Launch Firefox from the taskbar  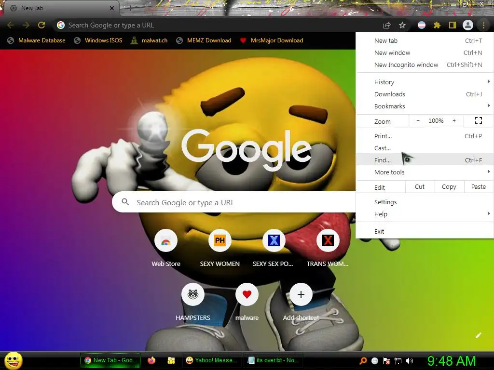coord(151,360)
